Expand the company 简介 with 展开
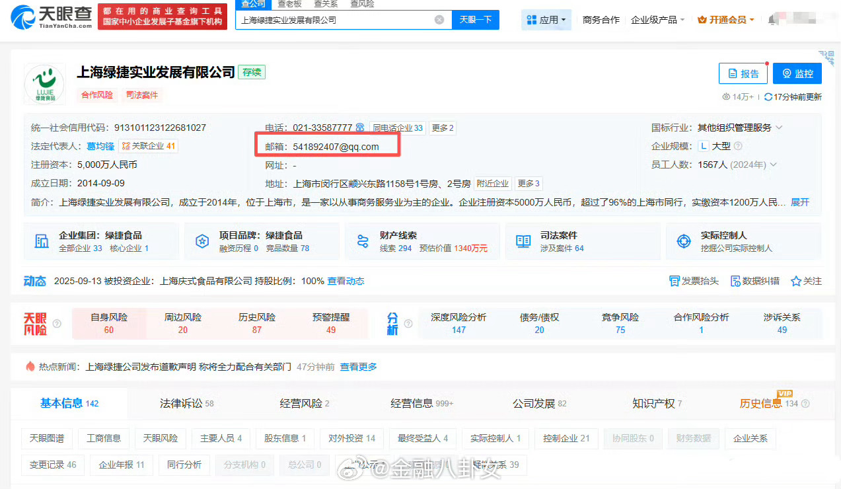This screenshot has width=841, height=489. [800, 202]
